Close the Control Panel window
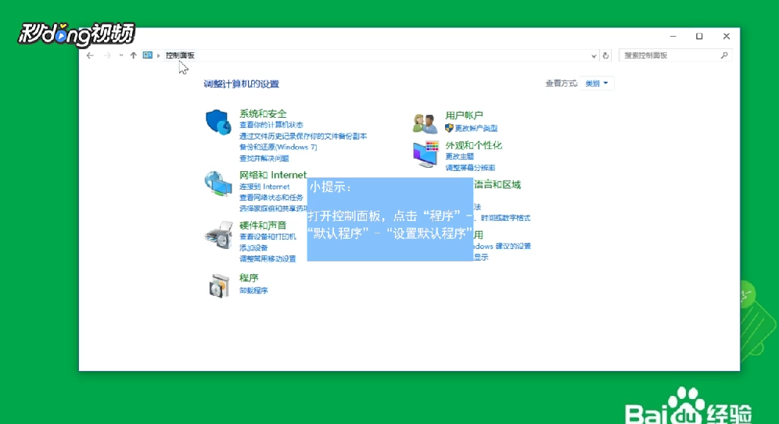 pyautogui.click(x=727, y=36)
